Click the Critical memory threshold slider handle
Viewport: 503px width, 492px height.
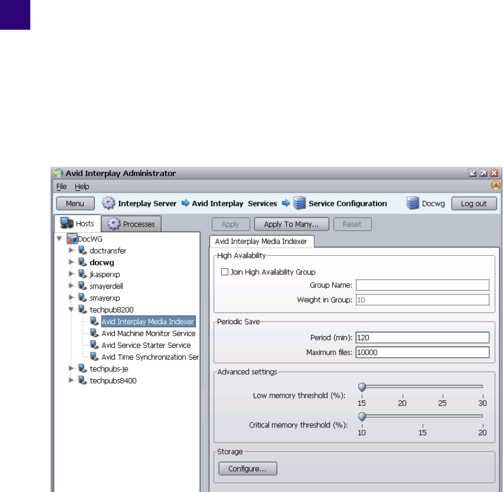pos(362,416)
